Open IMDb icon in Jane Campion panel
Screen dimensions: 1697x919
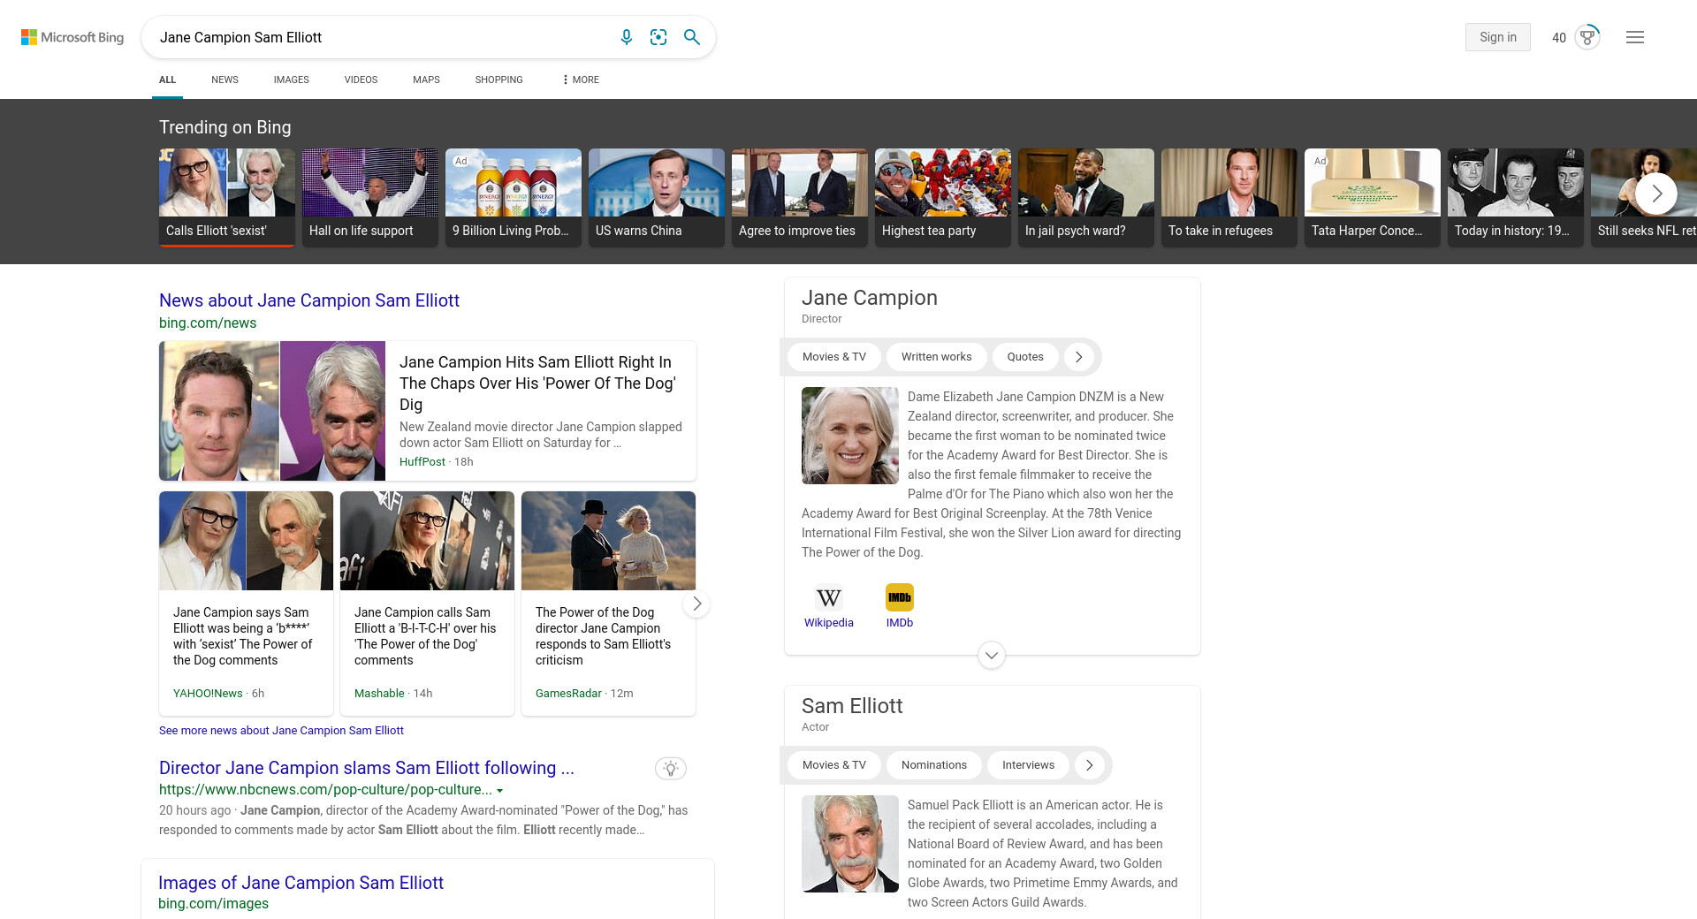click(x=899, y=598)
